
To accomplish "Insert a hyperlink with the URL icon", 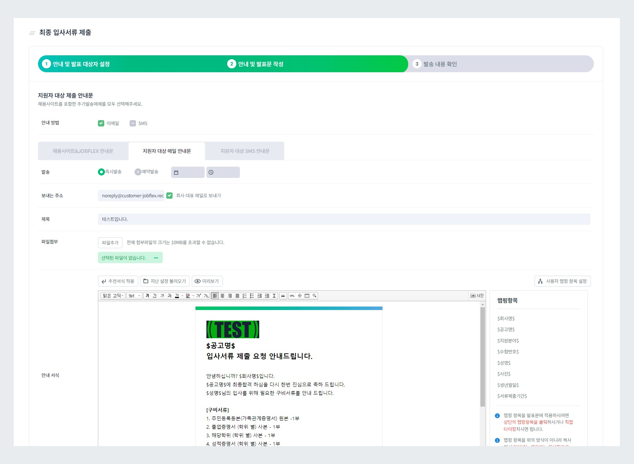I will tap(292, 296).
